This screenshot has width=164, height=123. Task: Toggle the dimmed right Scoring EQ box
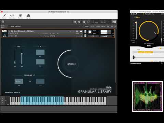pos(40,81)
